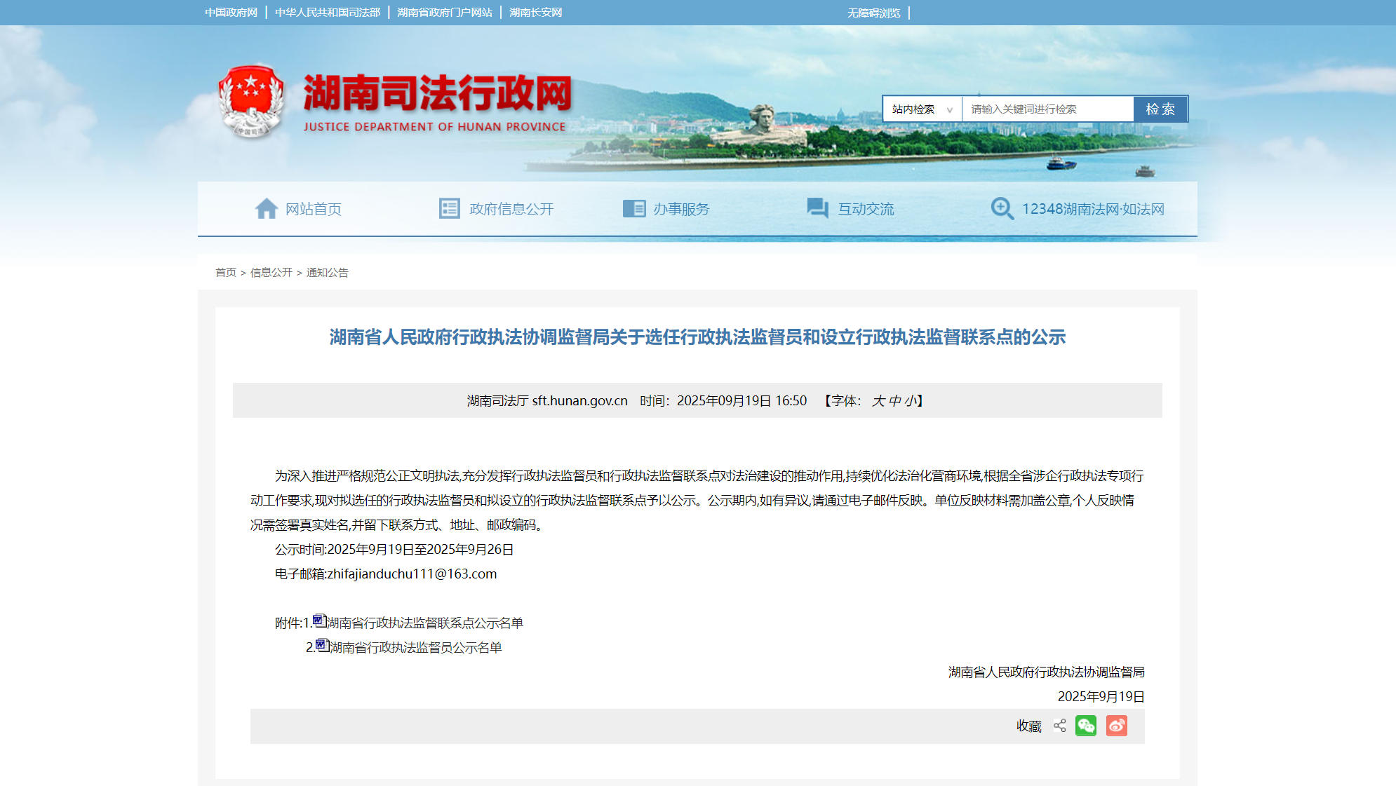The image size is (1396, 786).
Task: Click the share network icon near 收藏
Action: (1059, 726)
